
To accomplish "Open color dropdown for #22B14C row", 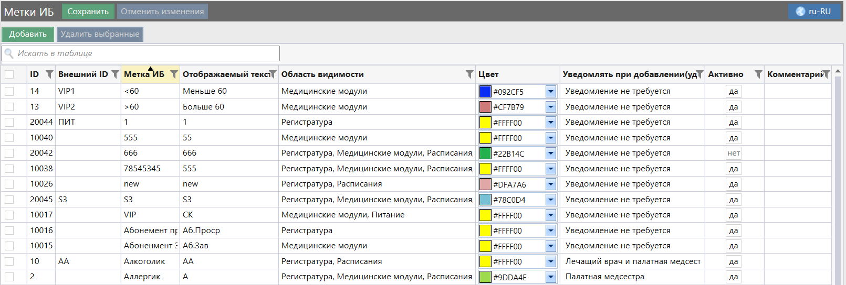I will (550, 154).
